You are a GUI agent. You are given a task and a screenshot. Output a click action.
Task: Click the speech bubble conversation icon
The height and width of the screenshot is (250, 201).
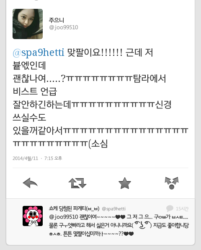point(170,208)
